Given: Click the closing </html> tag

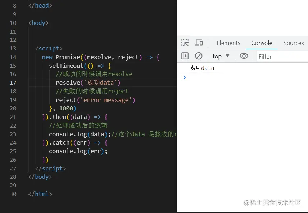Looking at the screenshot, I should click(40, 194).
